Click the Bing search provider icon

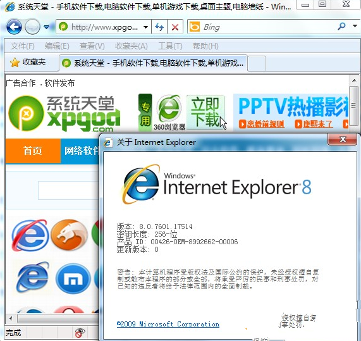point(195,27)
